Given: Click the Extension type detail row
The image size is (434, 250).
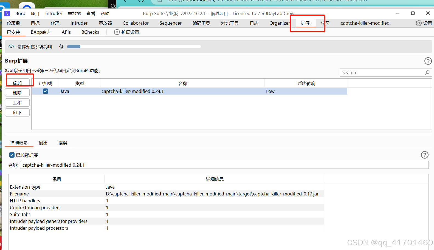Looking at the screenshot, I should click(x=167, y=187).
